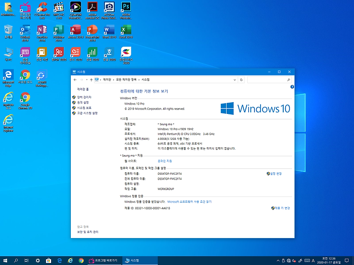This screenshot has width=354, height=265.
Task: Select the Recycle Bin desktop icon
Action: click(x=8, y=31)
